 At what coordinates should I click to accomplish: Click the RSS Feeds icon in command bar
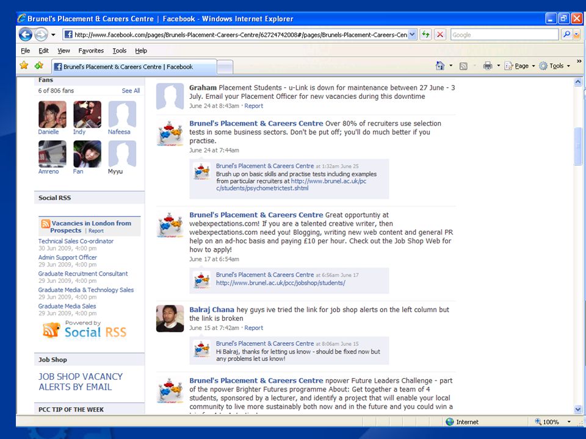coord(463,66)
